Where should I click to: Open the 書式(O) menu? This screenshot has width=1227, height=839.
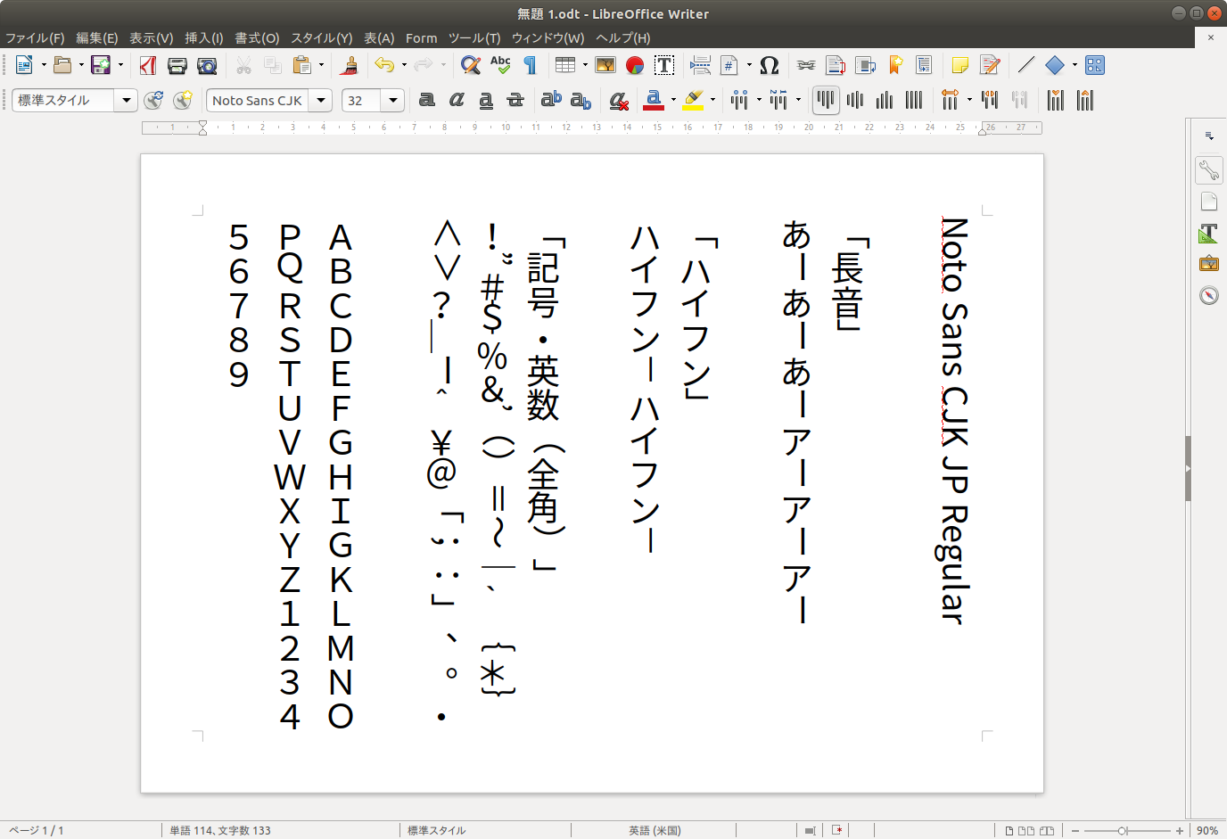point(258,38)
